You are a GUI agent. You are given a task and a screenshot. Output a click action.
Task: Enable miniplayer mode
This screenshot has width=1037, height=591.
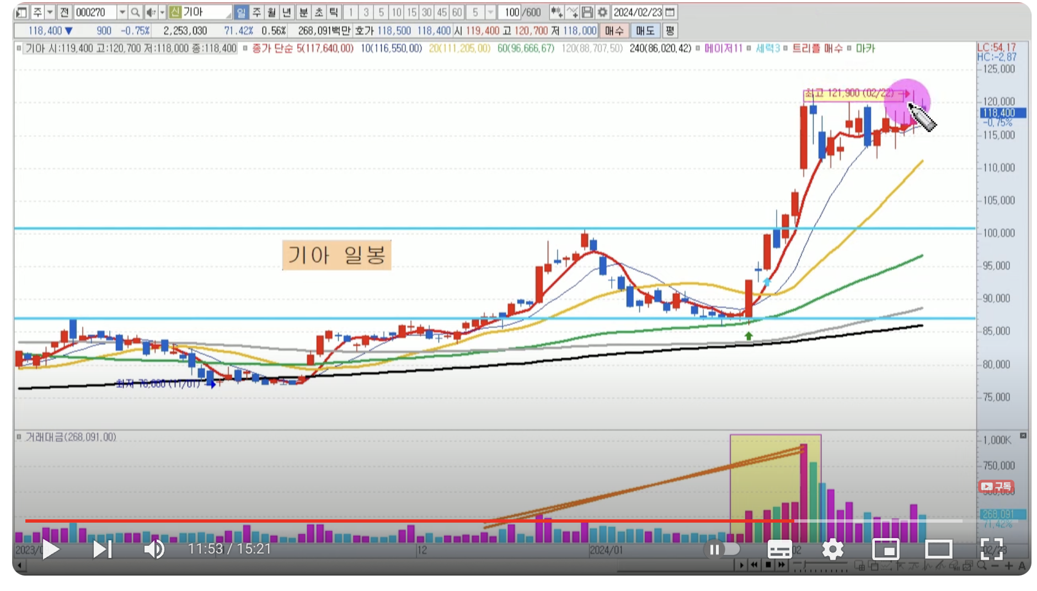(885, 549)
